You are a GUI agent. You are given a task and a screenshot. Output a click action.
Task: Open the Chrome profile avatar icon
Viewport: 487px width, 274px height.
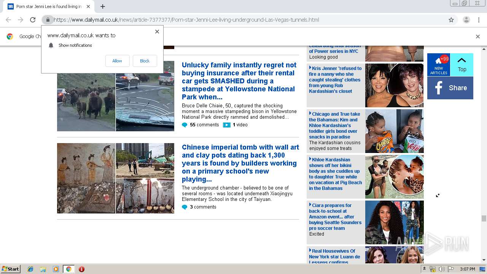point(466,20)
